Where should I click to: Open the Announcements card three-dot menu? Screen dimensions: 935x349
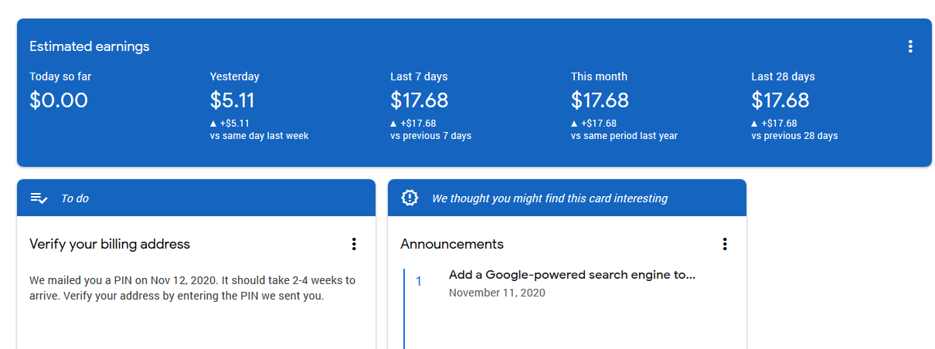pos(725,244)
